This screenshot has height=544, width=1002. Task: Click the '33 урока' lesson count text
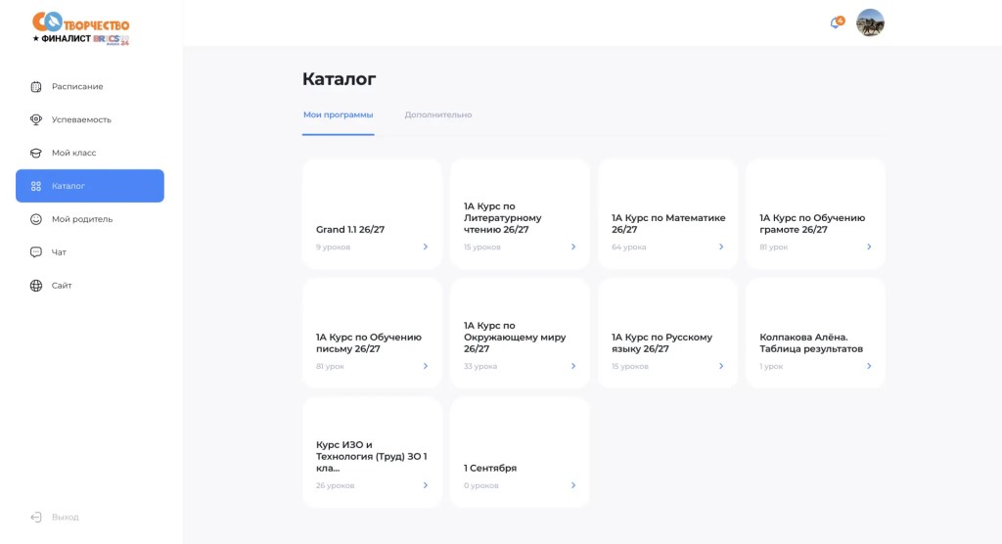(480, 366)
